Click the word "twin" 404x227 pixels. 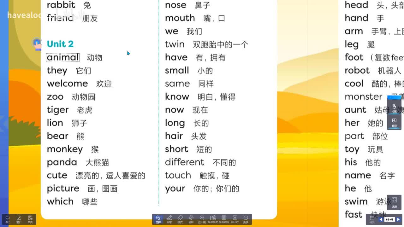pyautogui.click(x=175, y=44)
